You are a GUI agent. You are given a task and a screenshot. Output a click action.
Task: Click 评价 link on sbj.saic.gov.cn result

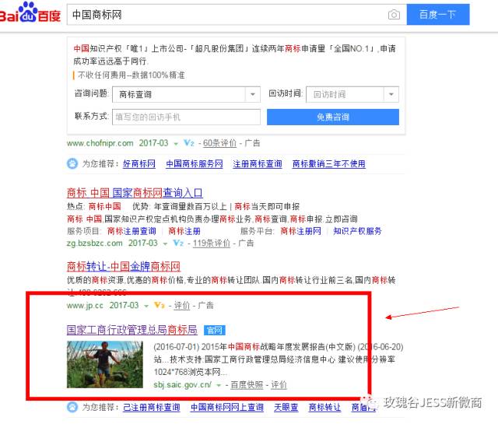279,385
